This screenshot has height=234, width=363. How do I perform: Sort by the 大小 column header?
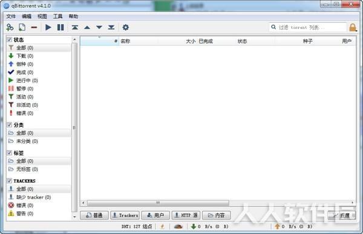[x=177, y=41]
